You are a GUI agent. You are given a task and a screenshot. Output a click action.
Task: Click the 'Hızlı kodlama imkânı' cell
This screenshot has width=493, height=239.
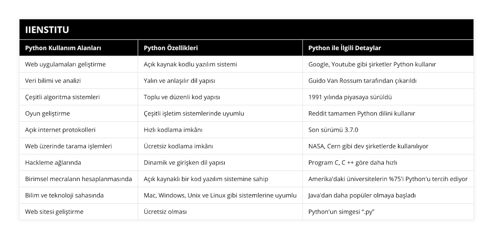point(173,130)
